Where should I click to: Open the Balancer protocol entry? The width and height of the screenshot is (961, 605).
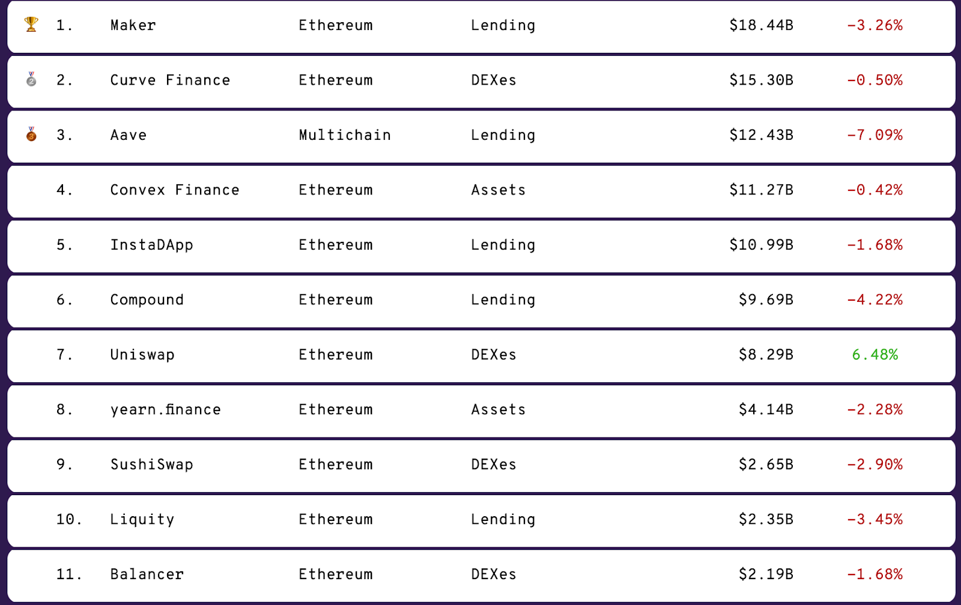(x=147, y=574)
